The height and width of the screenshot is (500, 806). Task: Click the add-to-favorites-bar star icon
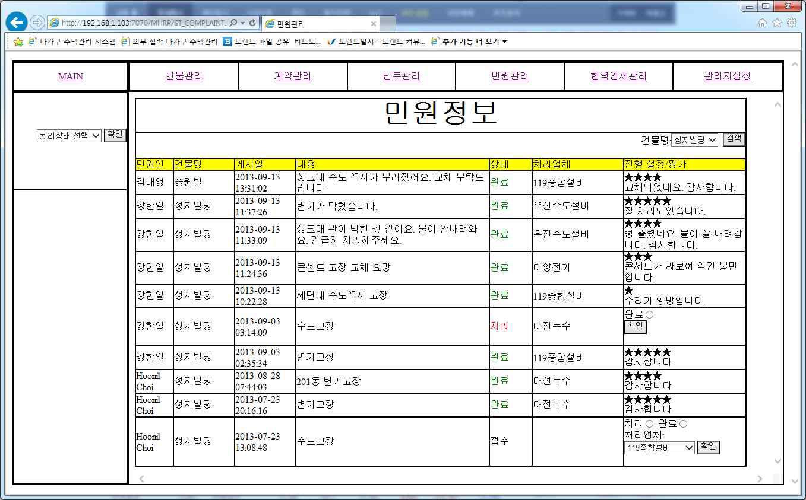click(18, 42)
